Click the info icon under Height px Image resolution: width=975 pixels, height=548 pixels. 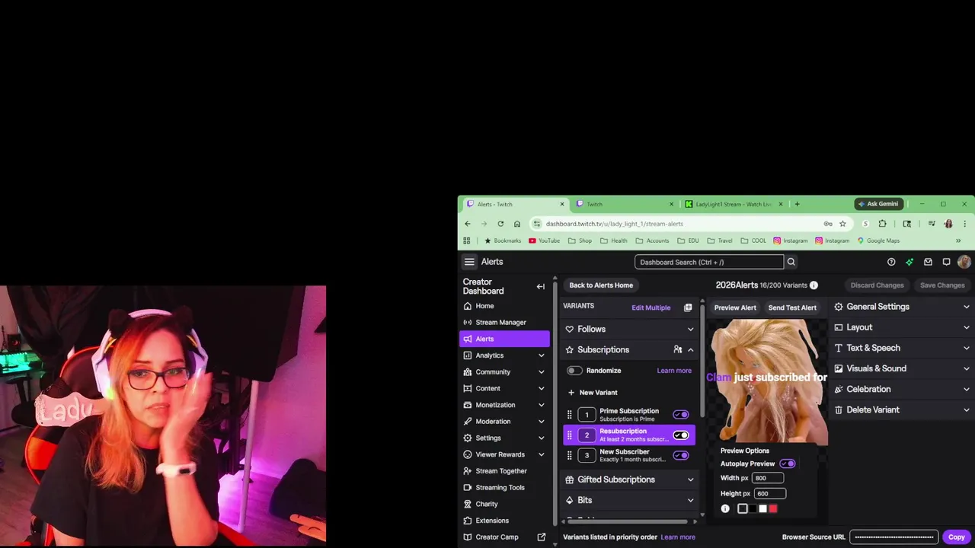pyautogui.click(x=725, y=508)
